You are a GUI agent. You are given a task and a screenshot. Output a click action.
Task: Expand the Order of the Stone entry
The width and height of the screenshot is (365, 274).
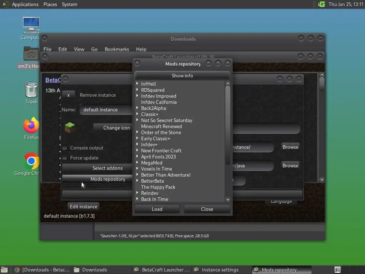point(137,132)
